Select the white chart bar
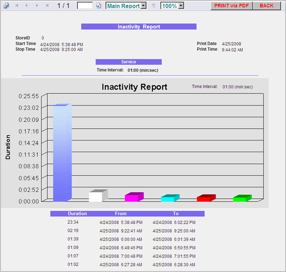286x272 pixels. pos(98,195)
